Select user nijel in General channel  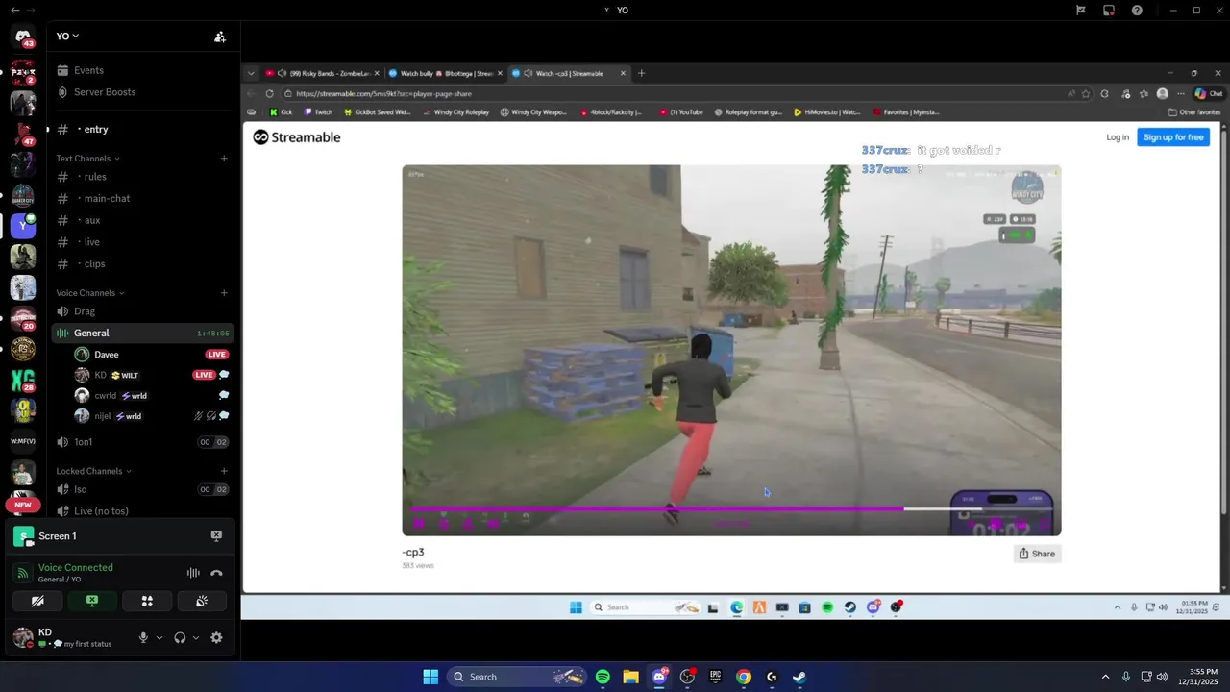coord(152,416)
